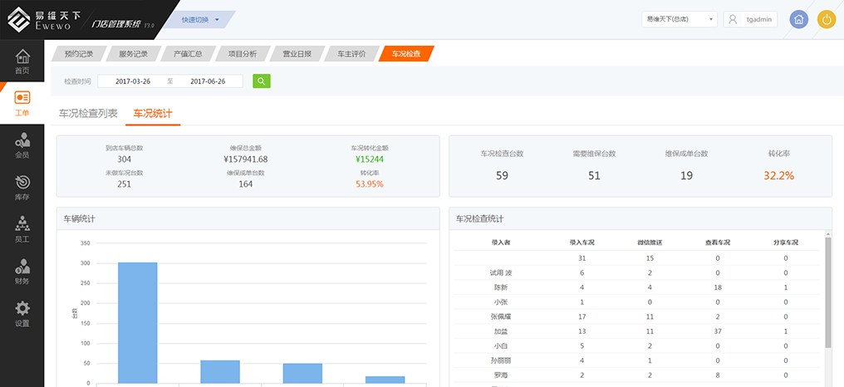Go to 库存 inventory in sidebar

[22, 187]
